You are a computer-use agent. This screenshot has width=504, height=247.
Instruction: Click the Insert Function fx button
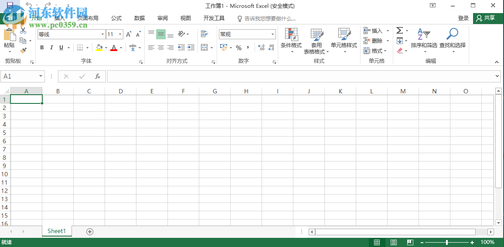point(98,76)
